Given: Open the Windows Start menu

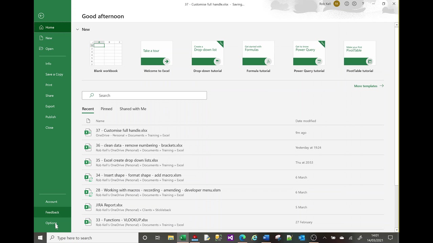Looking at the screenshot, I should 40,238.
